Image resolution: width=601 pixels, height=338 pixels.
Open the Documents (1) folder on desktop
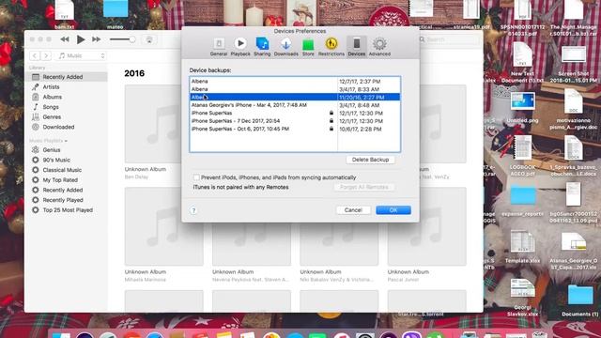coord(580,300)
